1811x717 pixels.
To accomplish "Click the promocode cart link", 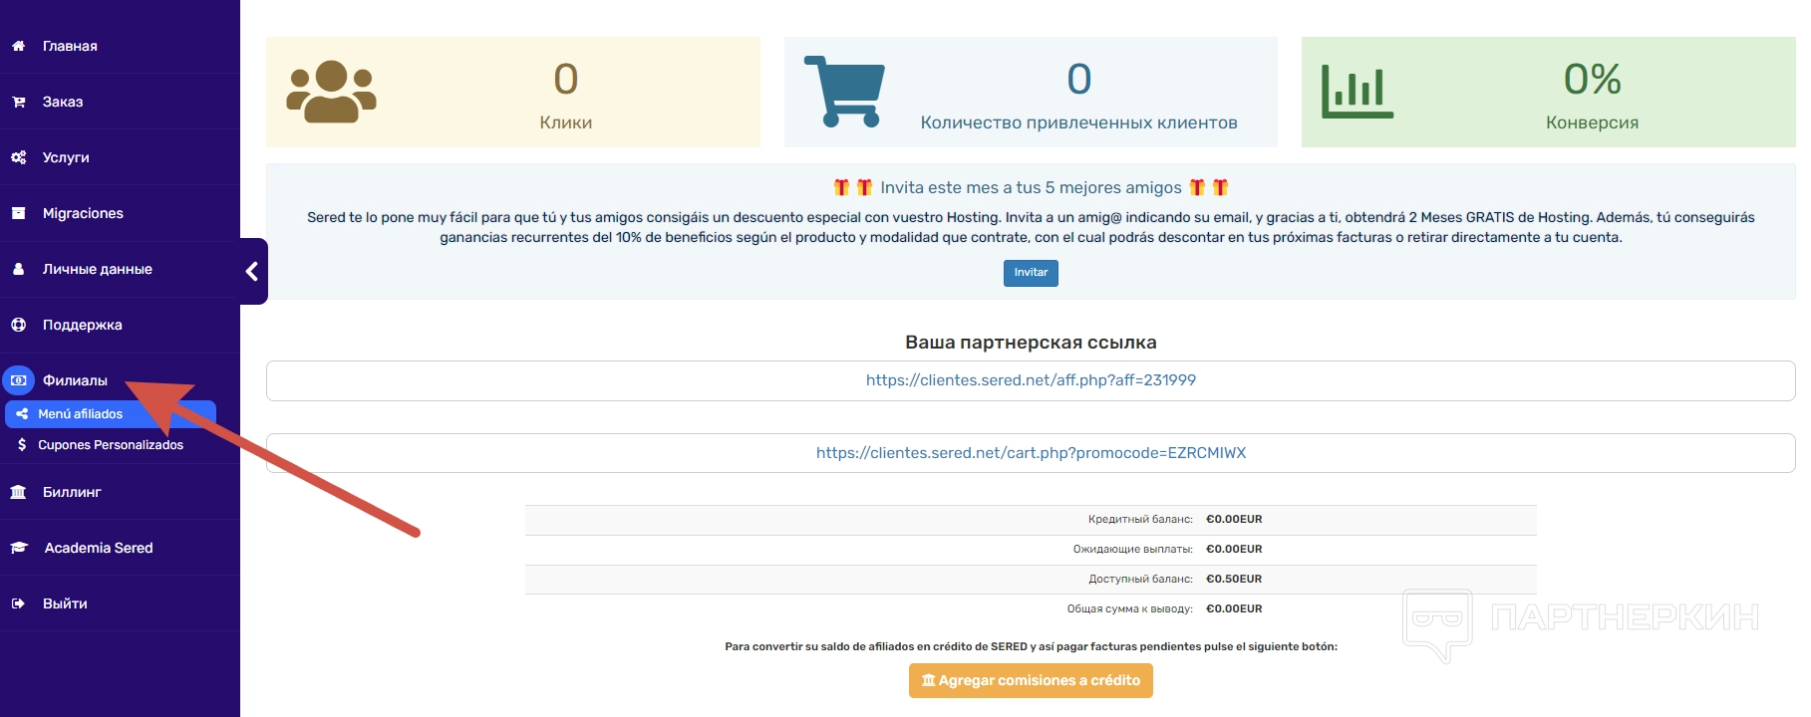I will tap(1031, 453).
